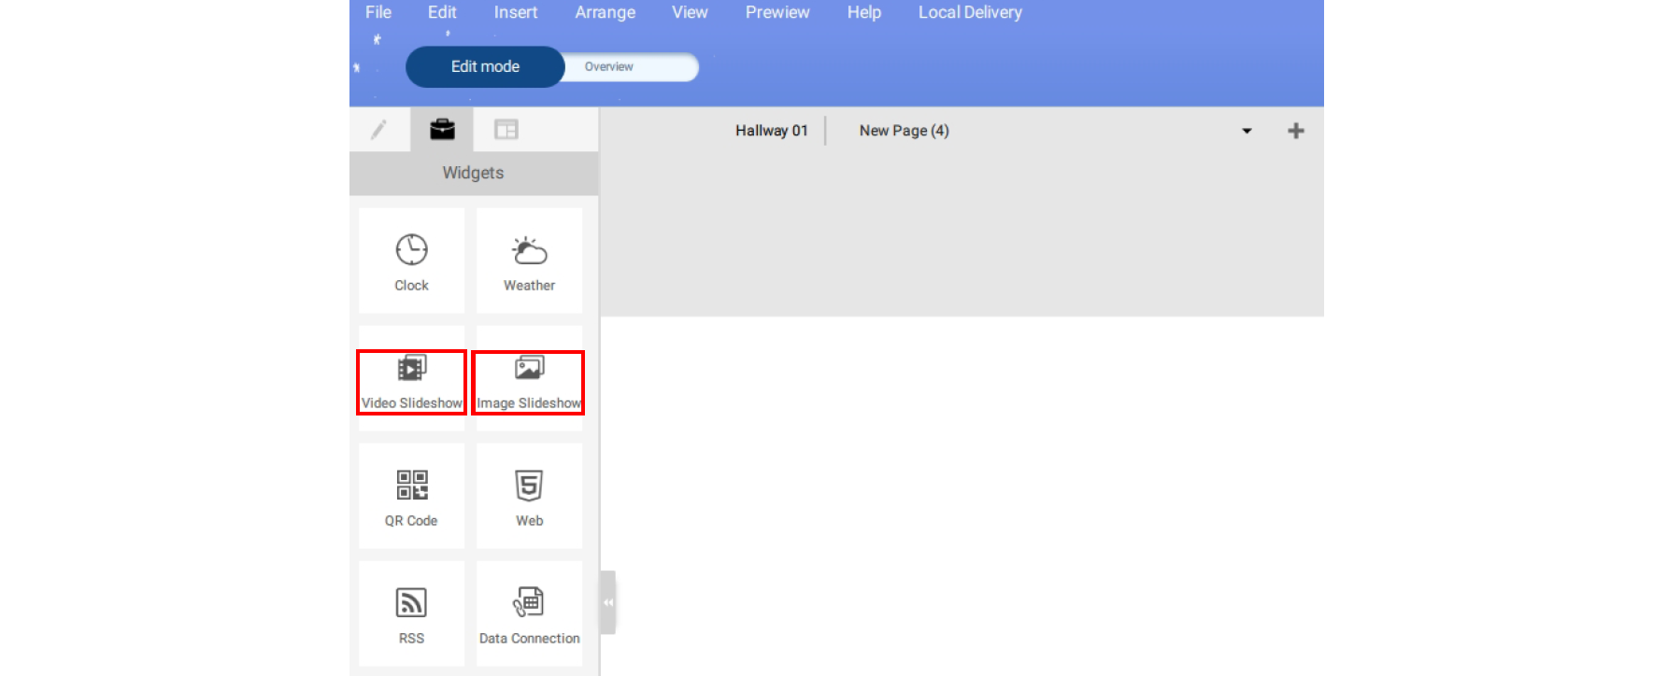Select the New Page (4) label
The image size is (1653, 676).
pos(904,131)
